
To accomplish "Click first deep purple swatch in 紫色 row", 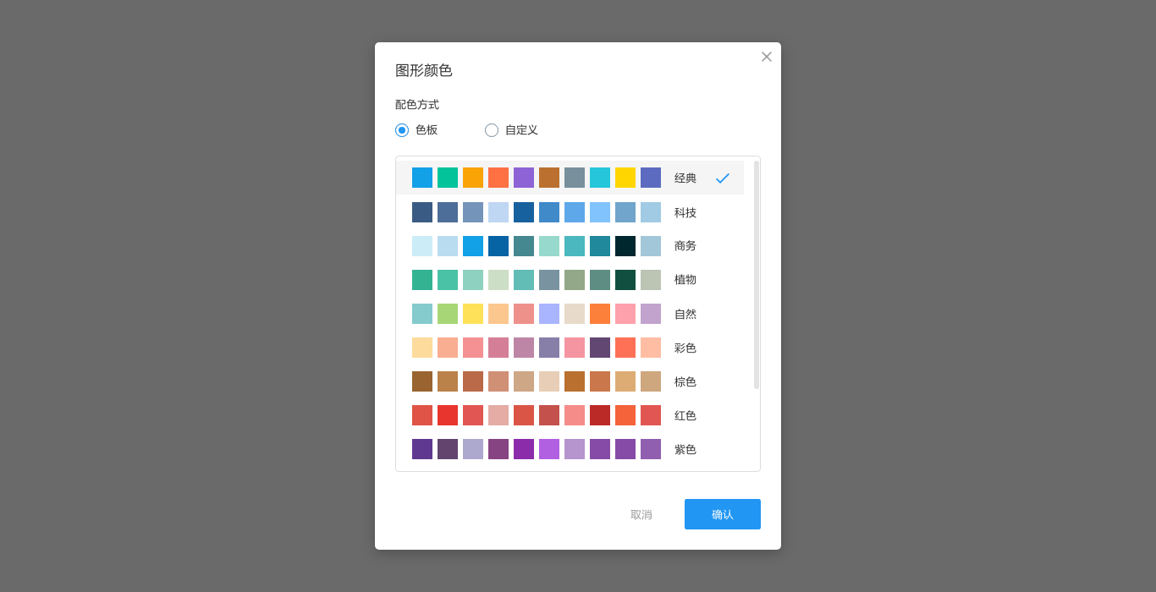I will (x=422, y=449).
